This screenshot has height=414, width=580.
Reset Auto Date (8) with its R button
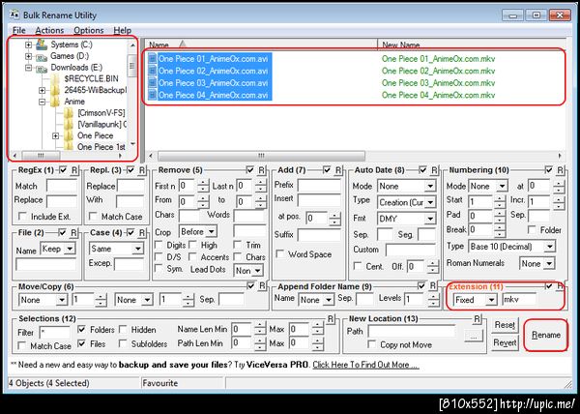point(434,170)
